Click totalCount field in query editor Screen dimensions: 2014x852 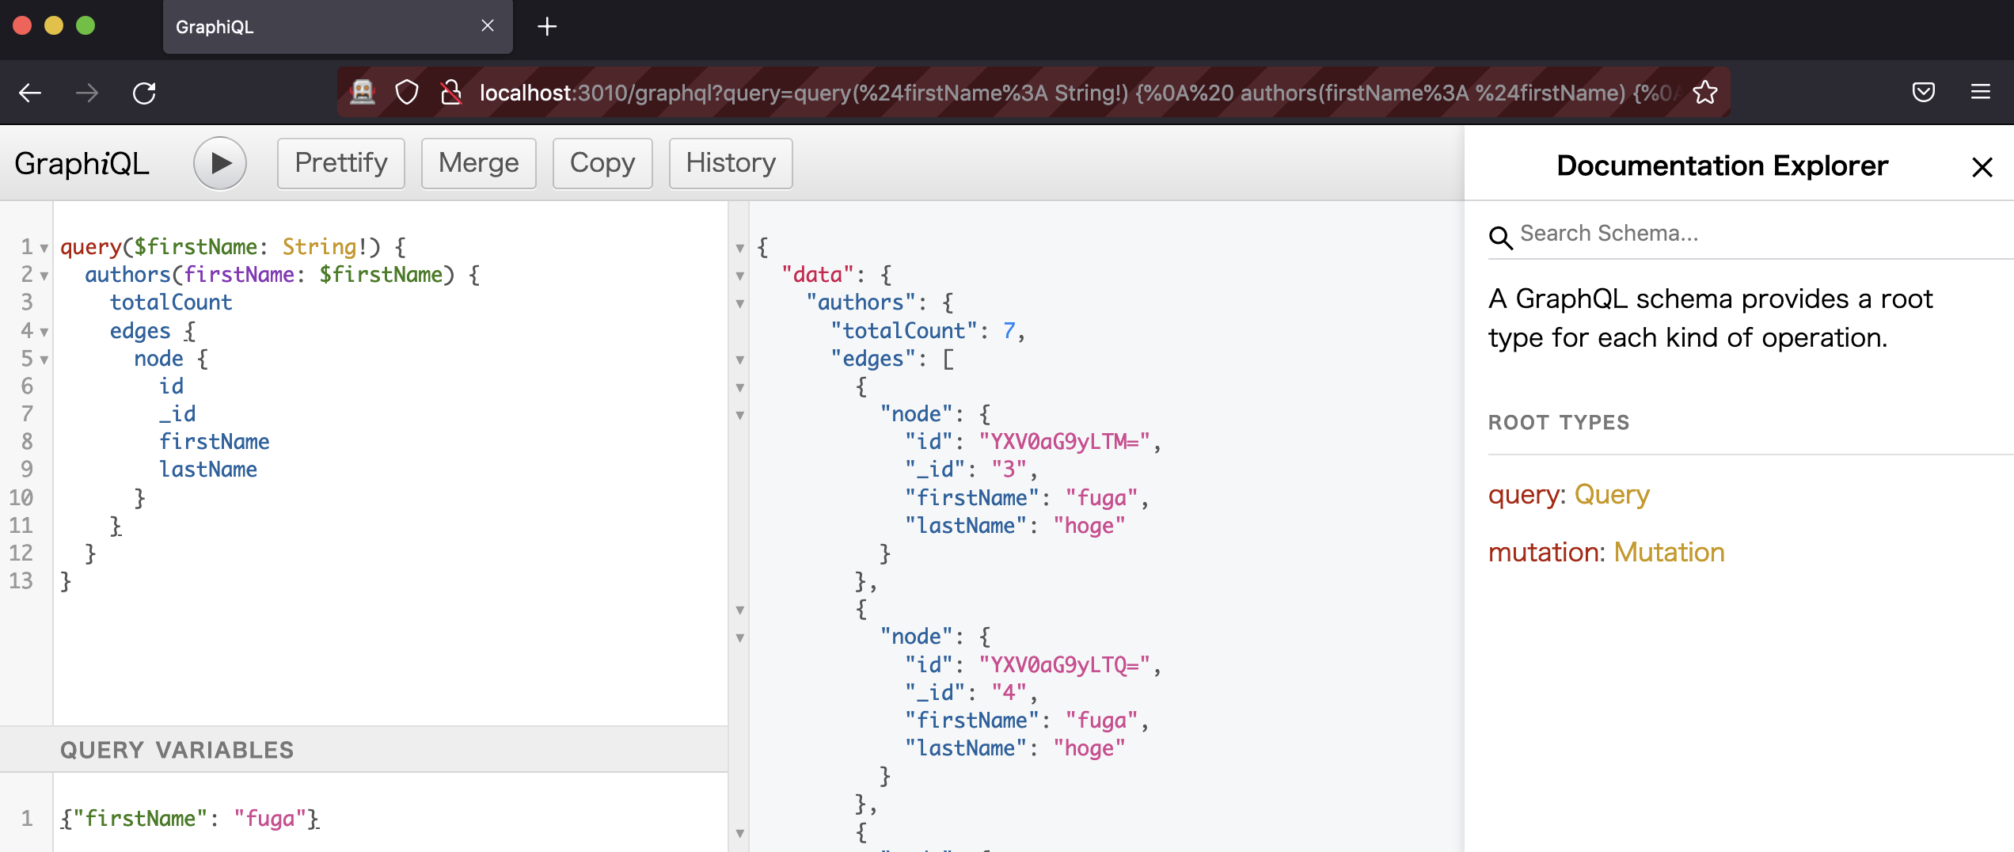171,302
